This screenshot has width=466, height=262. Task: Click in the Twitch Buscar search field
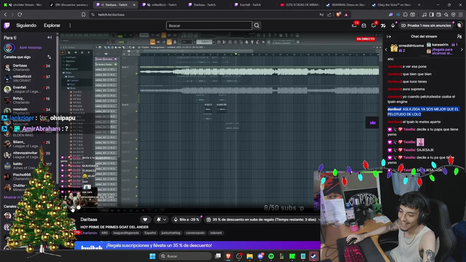(x=209, y=25)
